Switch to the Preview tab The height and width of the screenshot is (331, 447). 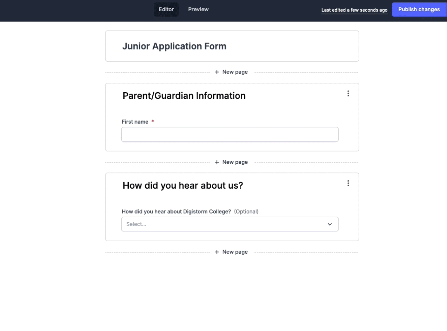click(x=198, y=10)
